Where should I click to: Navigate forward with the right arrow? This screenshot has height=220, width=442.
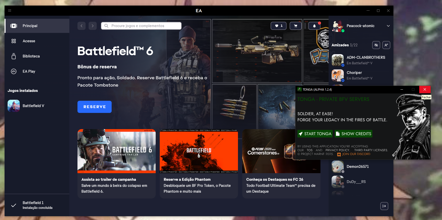pos(93,26)
